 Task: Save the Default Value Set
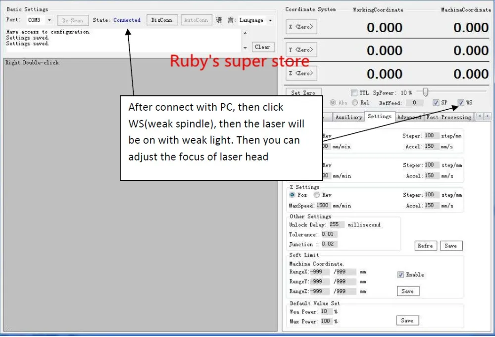tap(407, 321)
